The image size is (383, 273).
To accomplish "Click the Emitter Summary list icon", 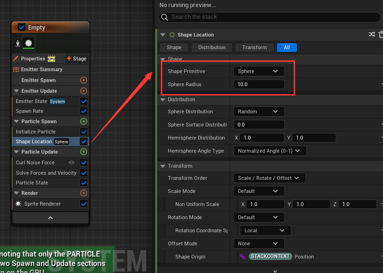I will [x=16, y=69].
